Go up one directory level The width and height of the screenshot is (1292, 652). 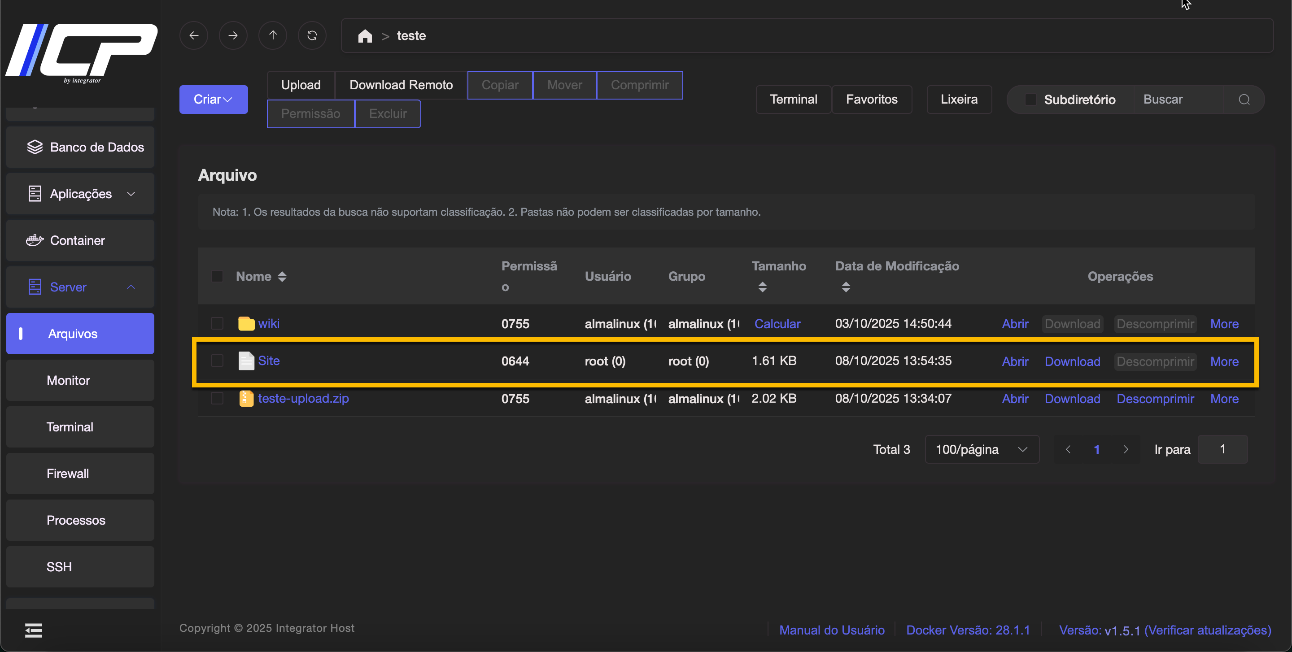click(x=272, y=35)
